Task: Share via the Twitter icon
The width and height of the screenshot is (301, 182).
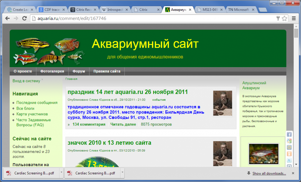Action: [289, 160]
